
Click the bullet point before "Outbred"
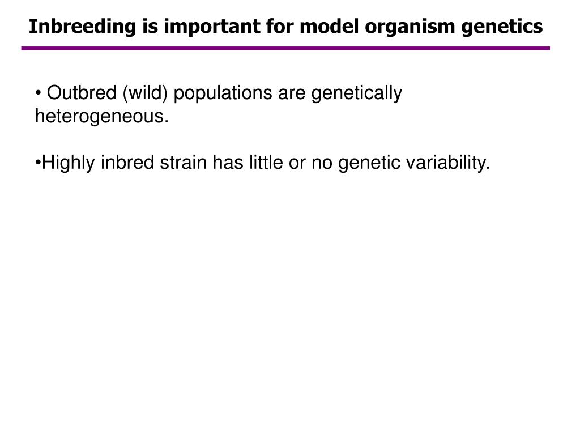click(x=38, y=93)
